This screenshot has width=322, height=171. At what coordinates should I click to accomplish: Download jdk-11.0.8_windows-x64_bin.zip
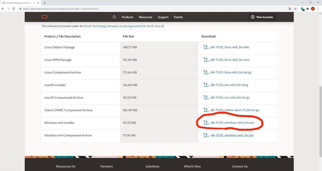(232, 135)
